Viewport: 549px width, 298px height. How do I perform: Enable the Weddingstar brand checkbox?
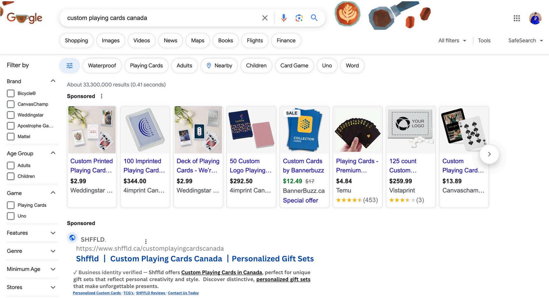click(x=11, y=115)
